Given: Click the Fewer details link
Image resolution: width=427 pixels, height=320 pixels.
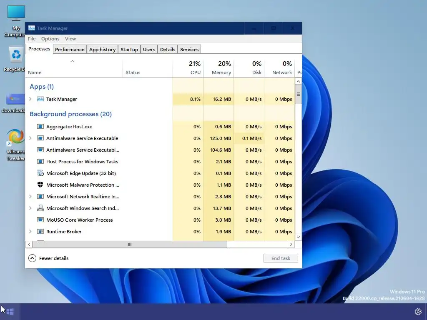Looking at the screenshot, I should tap(54, 258).
